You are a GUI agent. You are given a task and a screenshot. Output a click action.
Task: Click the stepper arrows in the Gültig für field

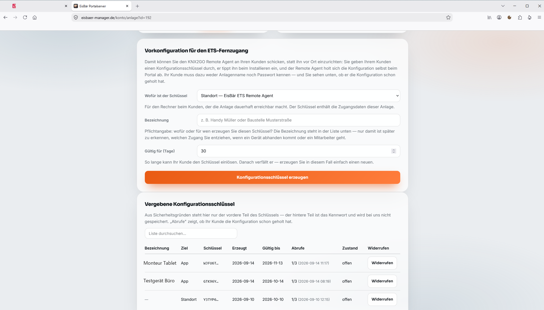pyautogui.click(x=393, y=151)
